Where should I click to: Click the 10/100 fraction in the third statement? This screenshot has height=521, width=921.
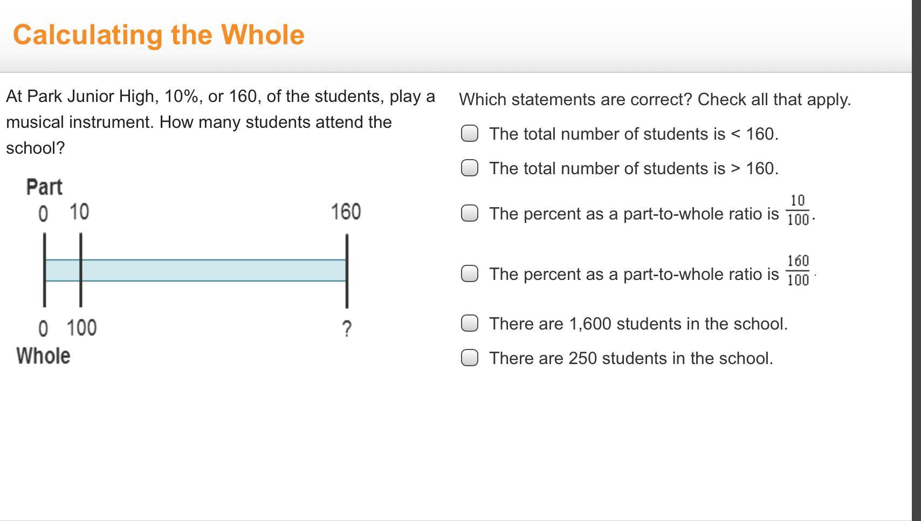798,210
